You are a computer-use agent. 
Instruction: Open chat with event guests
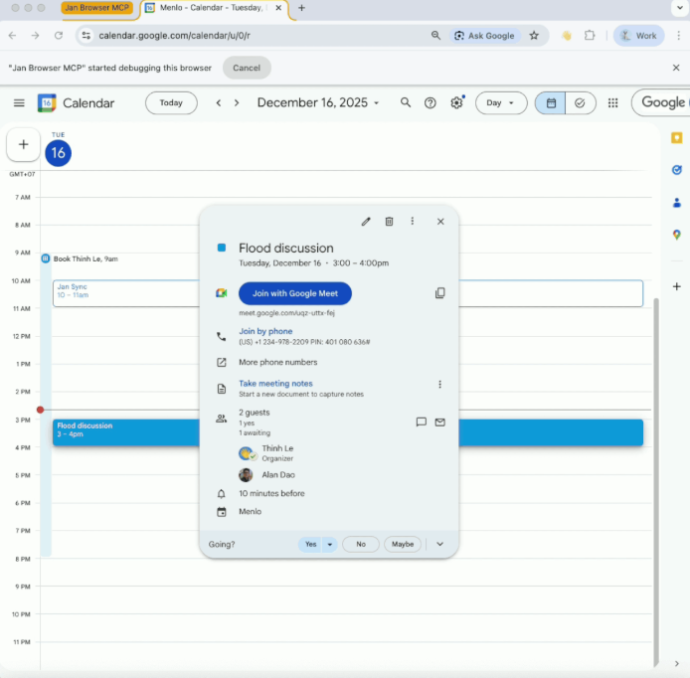coord(421,422)
